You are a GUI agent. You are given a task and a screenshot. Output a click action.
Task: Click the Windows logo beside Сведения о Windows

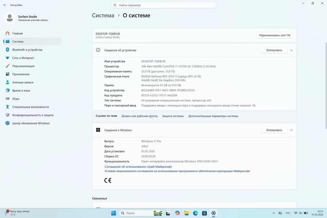click(98, 130)
